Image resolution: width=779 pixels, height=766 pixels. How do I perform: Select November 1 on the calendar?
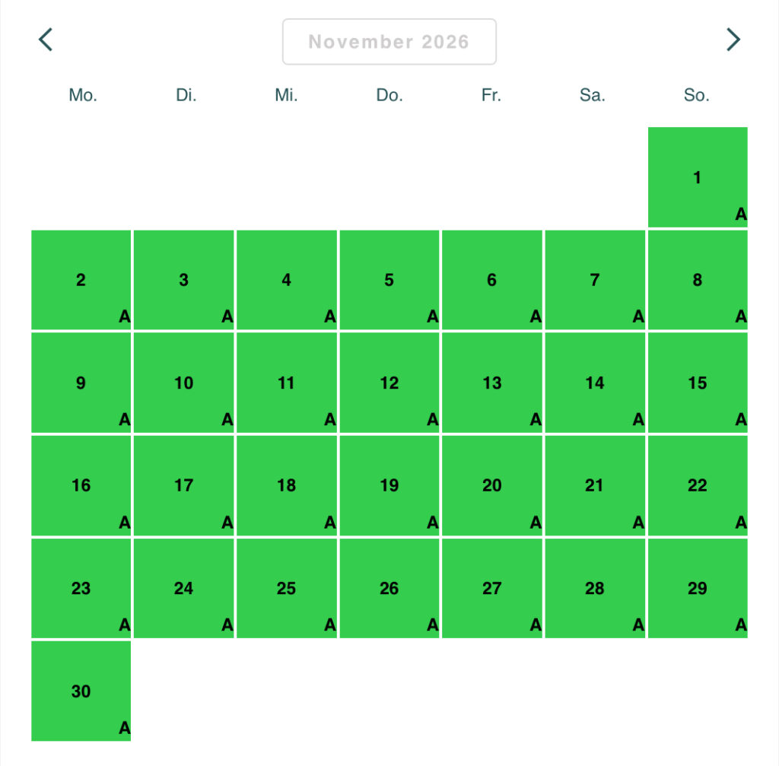[x=697, y=177]
